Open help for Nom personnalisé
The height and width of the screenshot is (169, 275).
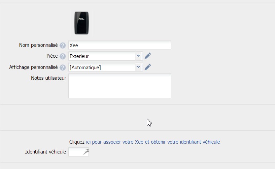[x=63, y=45]
